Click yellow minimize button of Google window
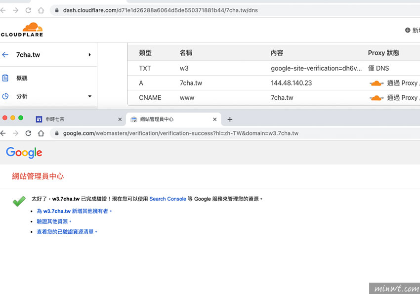This screenshot has width=420, height=294. tap(13, 118)
